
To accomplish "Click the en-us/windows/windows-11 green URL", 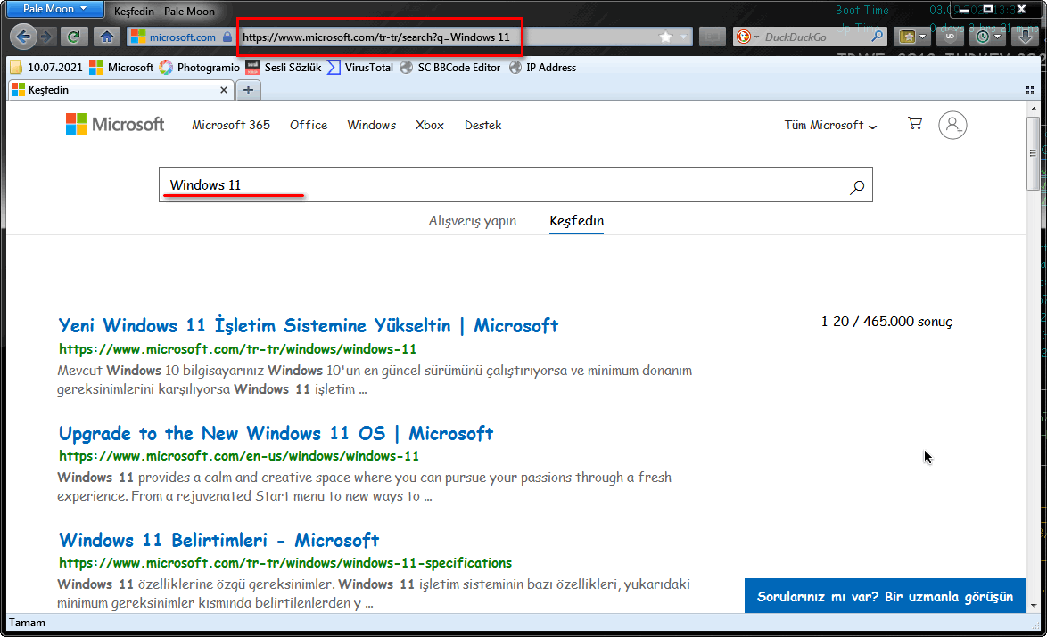I will [238, 455].
